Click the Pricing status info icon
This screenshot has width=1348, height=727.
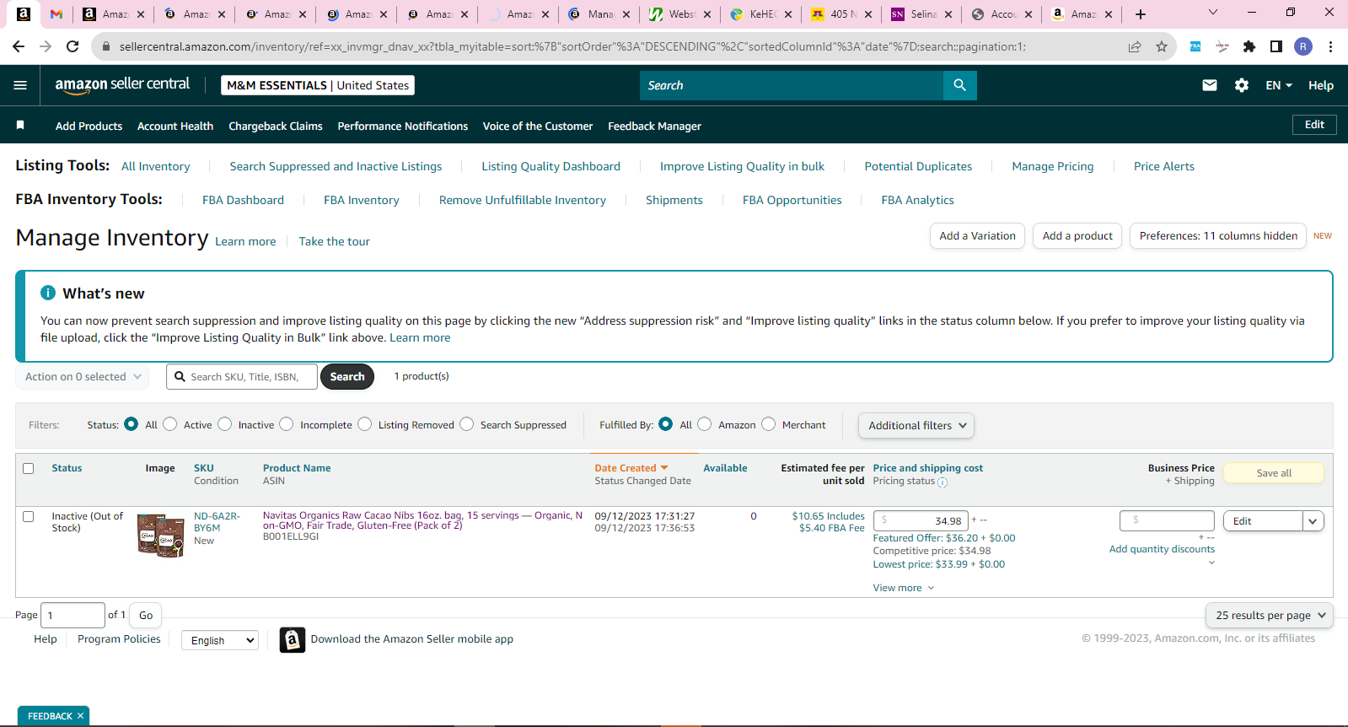click(943, 482)
